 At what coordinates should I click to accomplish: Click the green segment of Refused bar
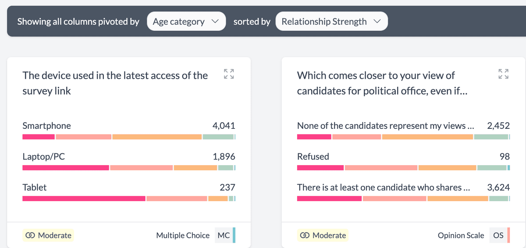click(x=491, y=168)
